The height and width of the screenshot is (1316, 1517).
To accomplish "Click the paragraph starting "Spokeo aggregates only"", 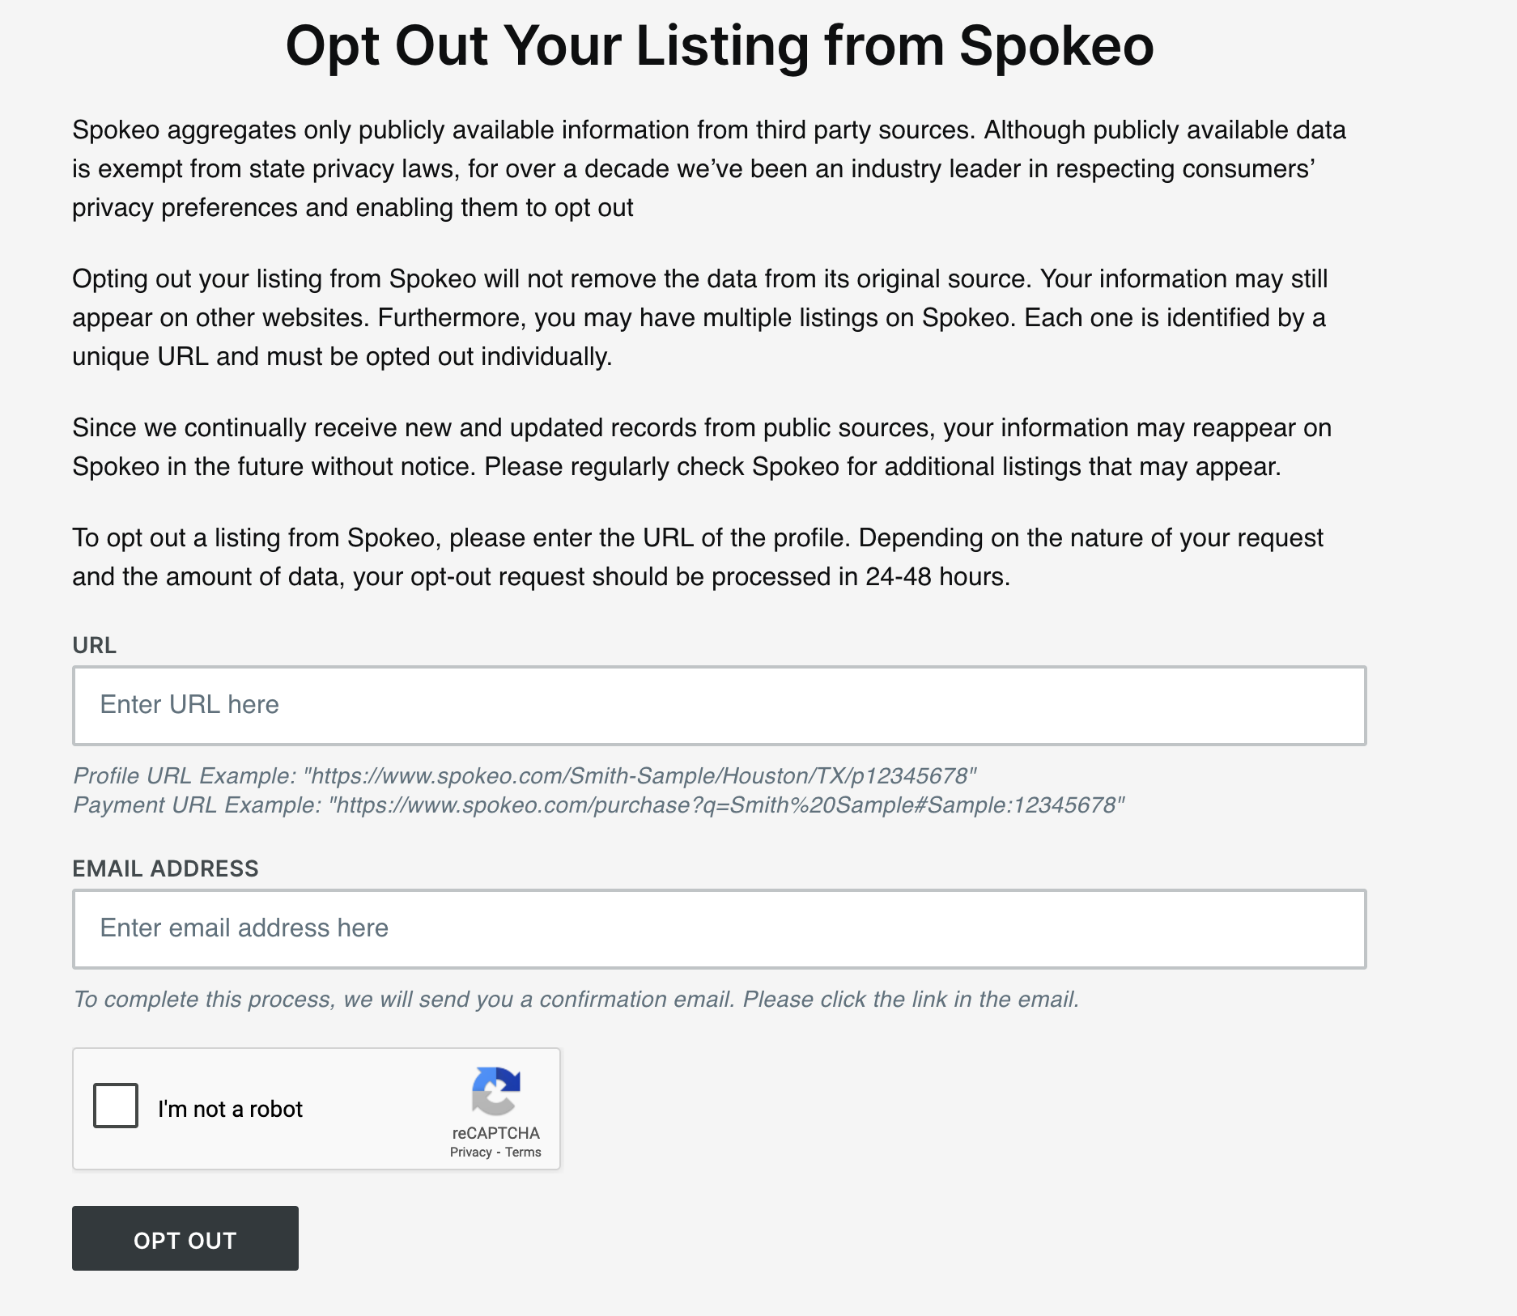I will click(708, 168).
